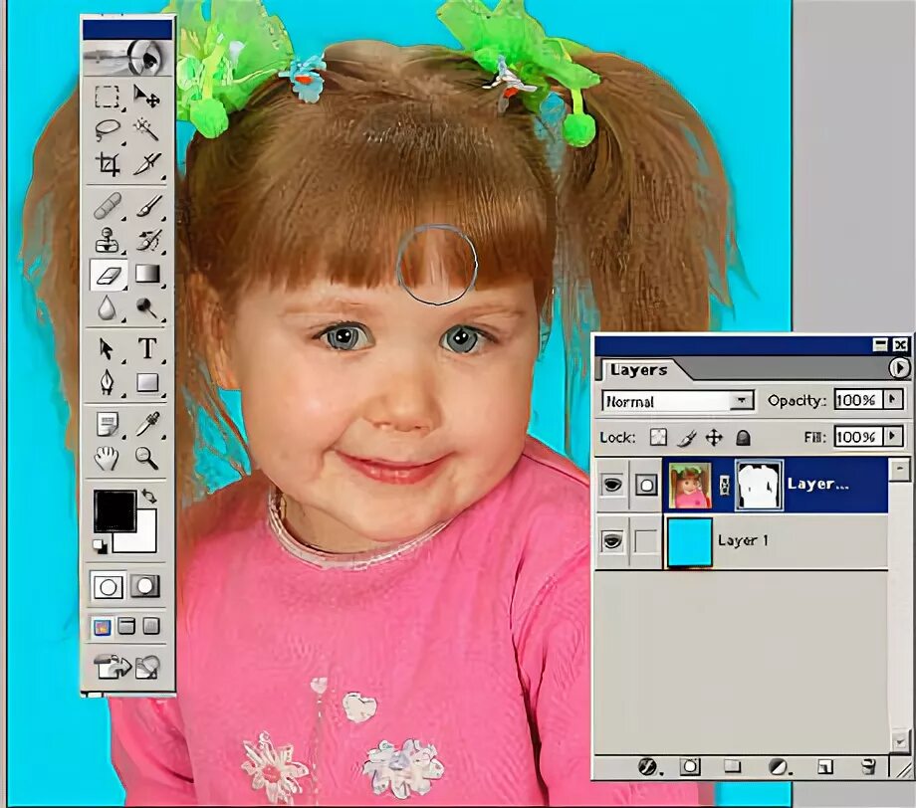The image size is (916, 808).
Task: Toggle lock all padlock icon
Action: [743, 438]
